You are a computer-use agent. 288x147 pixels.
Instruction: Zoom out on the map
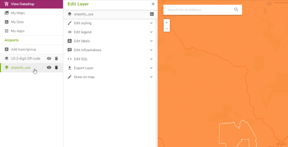click(x=166, y=29)
